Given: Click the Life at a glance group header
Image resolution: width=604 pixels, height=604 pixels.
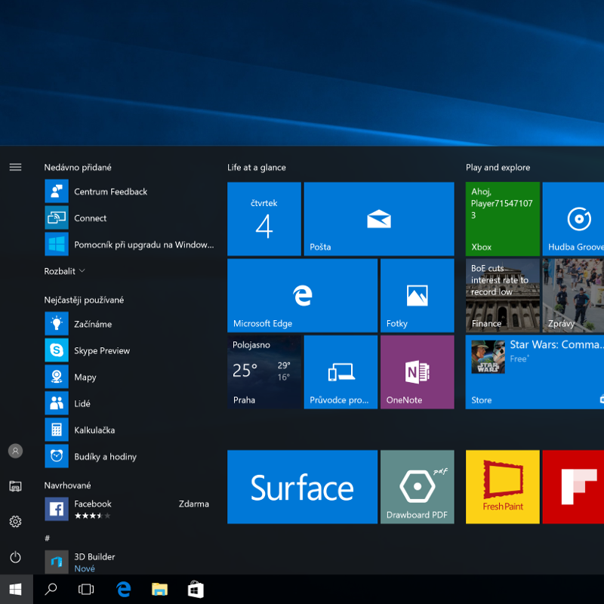Looking at the screenshot, I should [x=257, y=168].
